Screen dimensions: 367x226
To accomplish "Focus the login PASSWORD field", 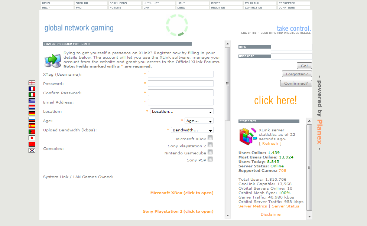I will [291, 56].
